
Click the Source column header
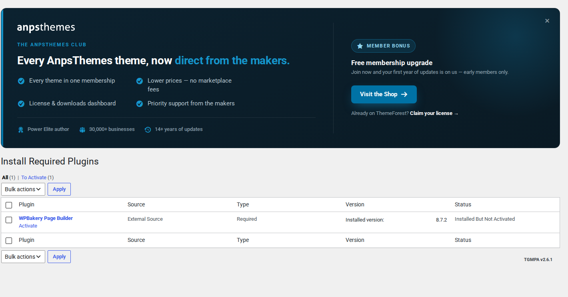(x=136, y=204)
